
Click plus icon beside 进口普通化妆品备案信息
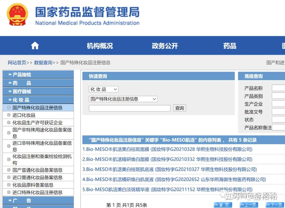click(9, 177)
